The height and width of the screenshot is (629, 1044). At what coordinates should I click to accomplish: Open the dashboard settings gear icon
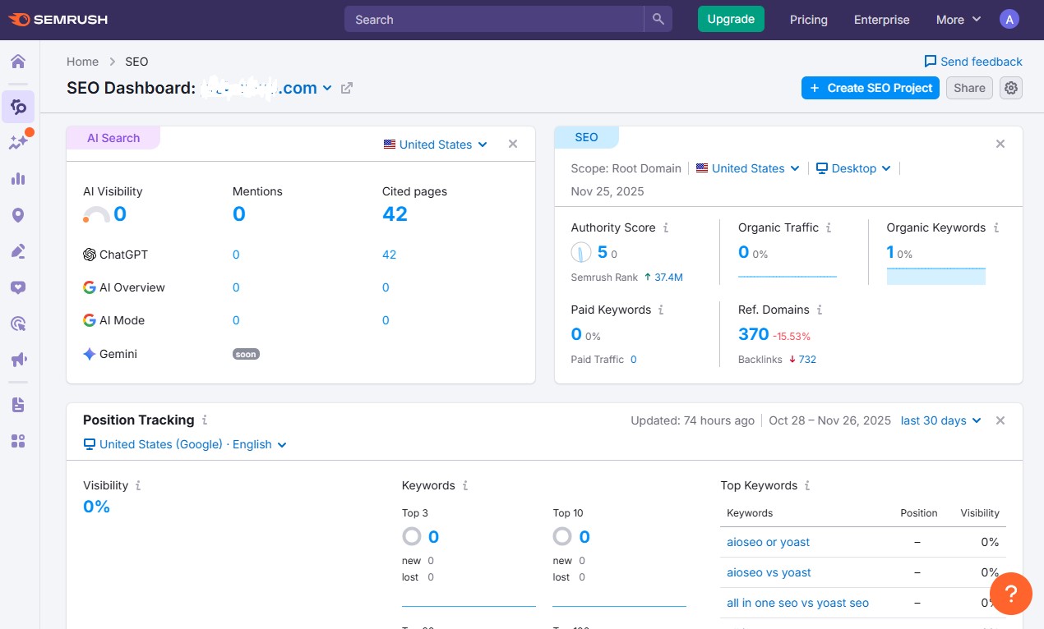[1010, 88]
